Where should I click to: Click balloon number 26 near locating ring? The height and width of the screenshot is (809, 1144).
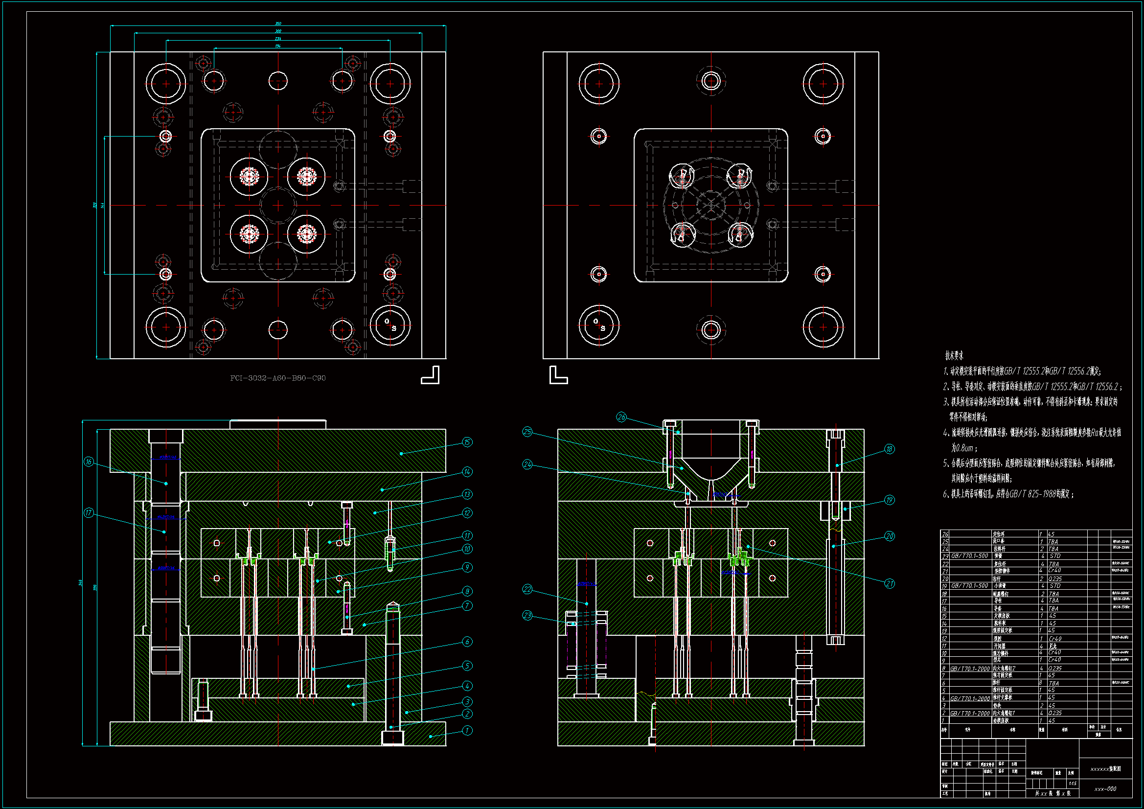click(x=621, y=416)
